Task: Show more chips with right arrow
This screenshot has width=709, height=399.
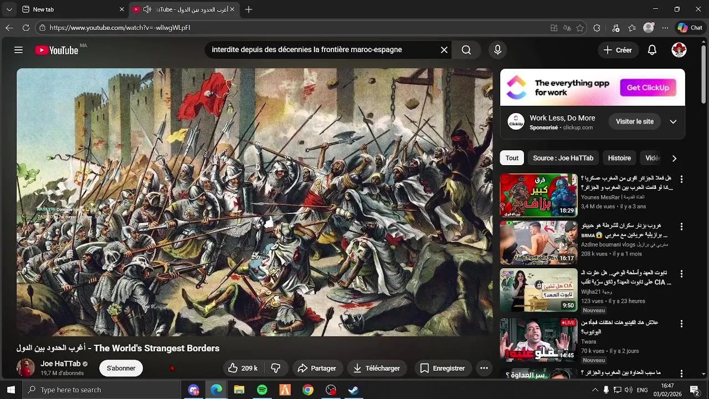Action: pyautogui.click(x=674, y=158)
